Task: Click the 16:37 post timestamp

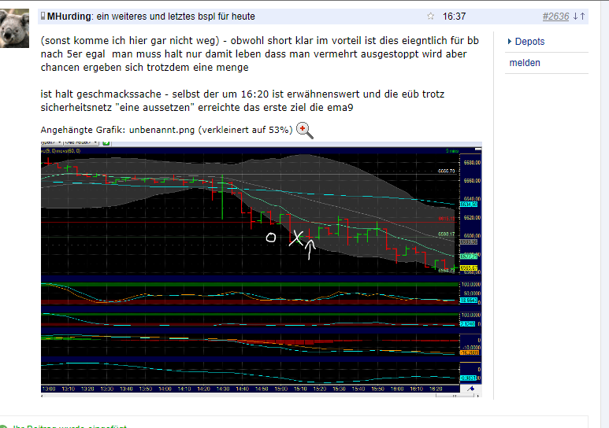Action: [x=454, y=17]
